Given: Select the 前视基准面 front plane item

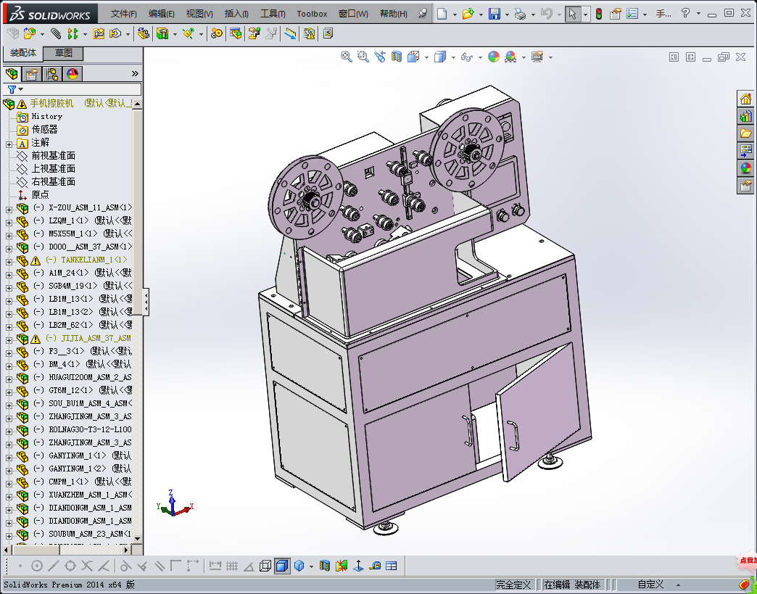Looking at the screenshot, I should pos(53,155).
